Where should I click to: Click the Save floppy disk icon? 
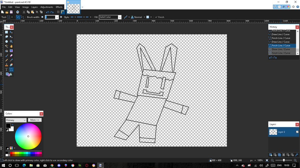tap(11, 12)
